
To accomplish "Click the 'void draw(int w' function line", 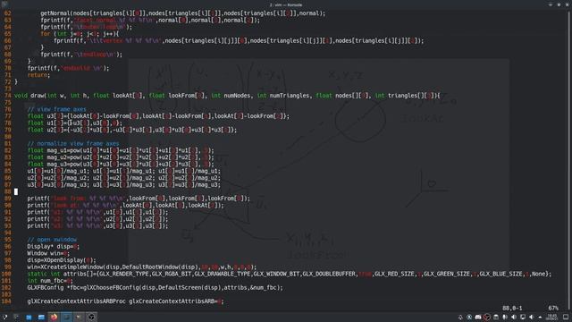I will pyautogui.click(x=227, y=96).
